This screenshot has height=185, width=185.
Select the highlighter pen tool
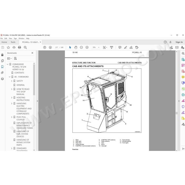pos(126,47)
